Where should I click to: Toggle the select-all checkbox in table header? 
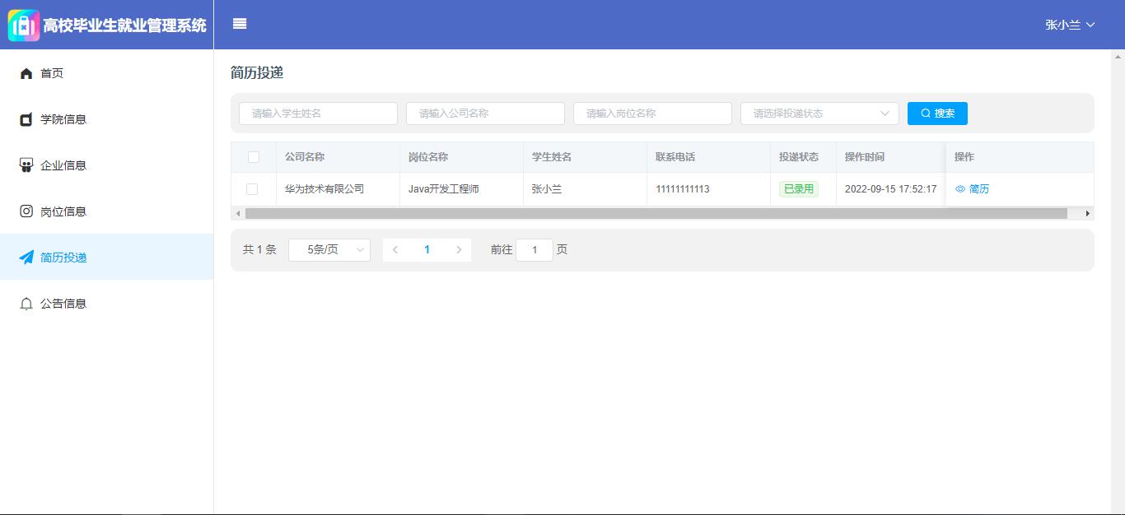point(253,157)
